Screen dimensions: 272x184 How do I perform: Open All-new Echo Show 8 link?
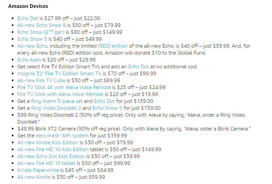tap(42, 25)
